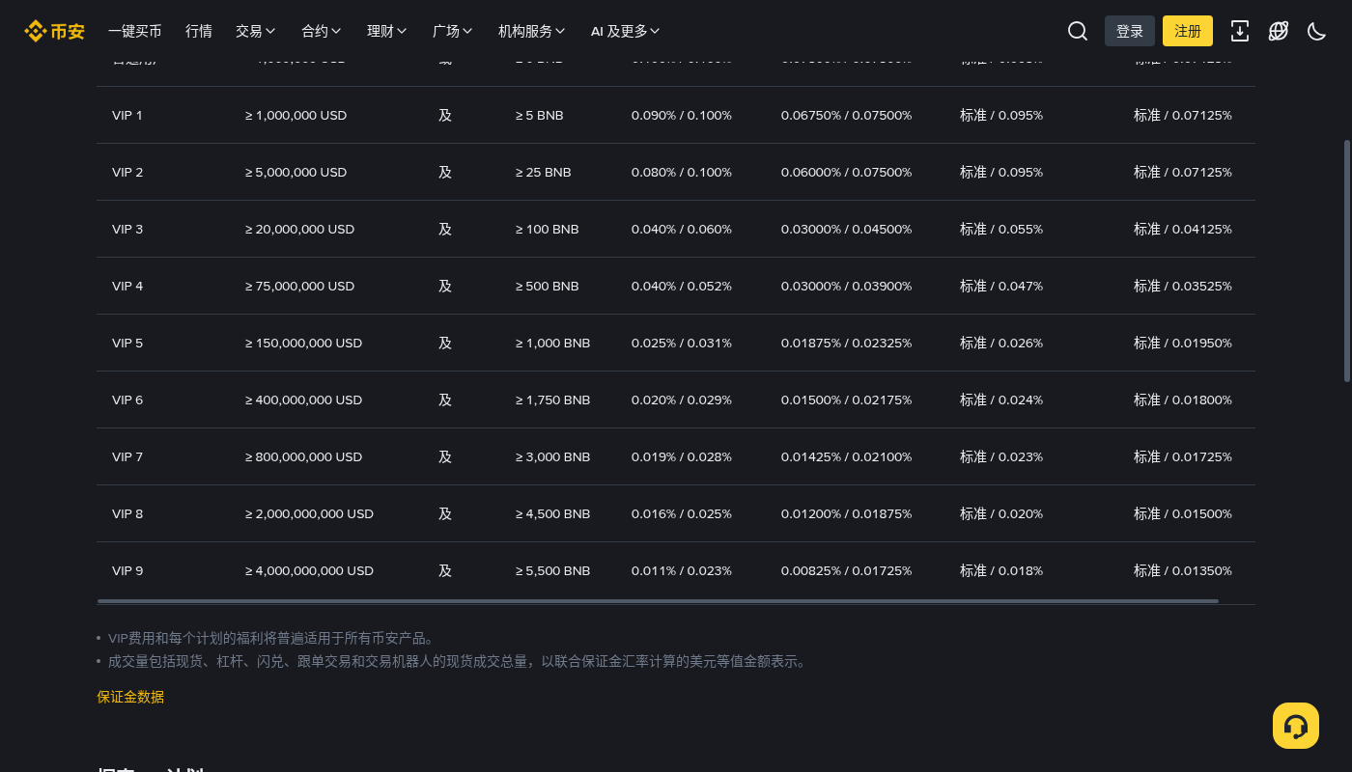The width and height of the screenshot is (1352, 772).
Task: Click the 0.011% / 0.023% cell
Action: [x=682, y=570]
